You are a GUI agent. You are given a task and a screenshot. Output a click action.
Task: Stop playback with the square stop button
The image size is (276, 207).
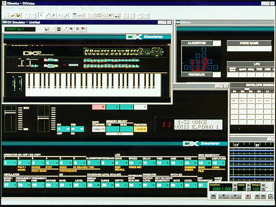click(x=223, y=195)
